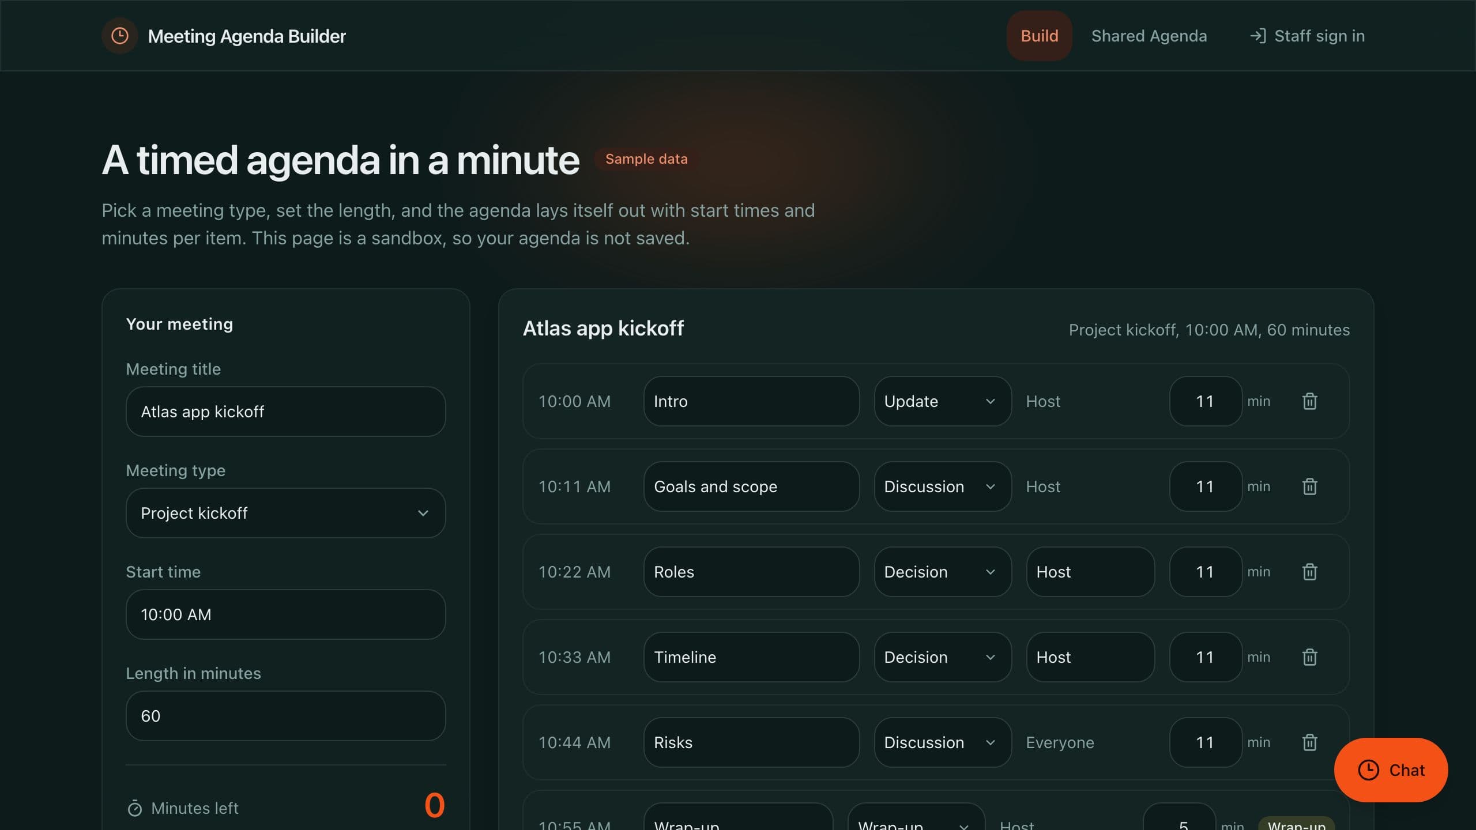Click the stopwatch icon beside Minutes left

click(134, 808)
